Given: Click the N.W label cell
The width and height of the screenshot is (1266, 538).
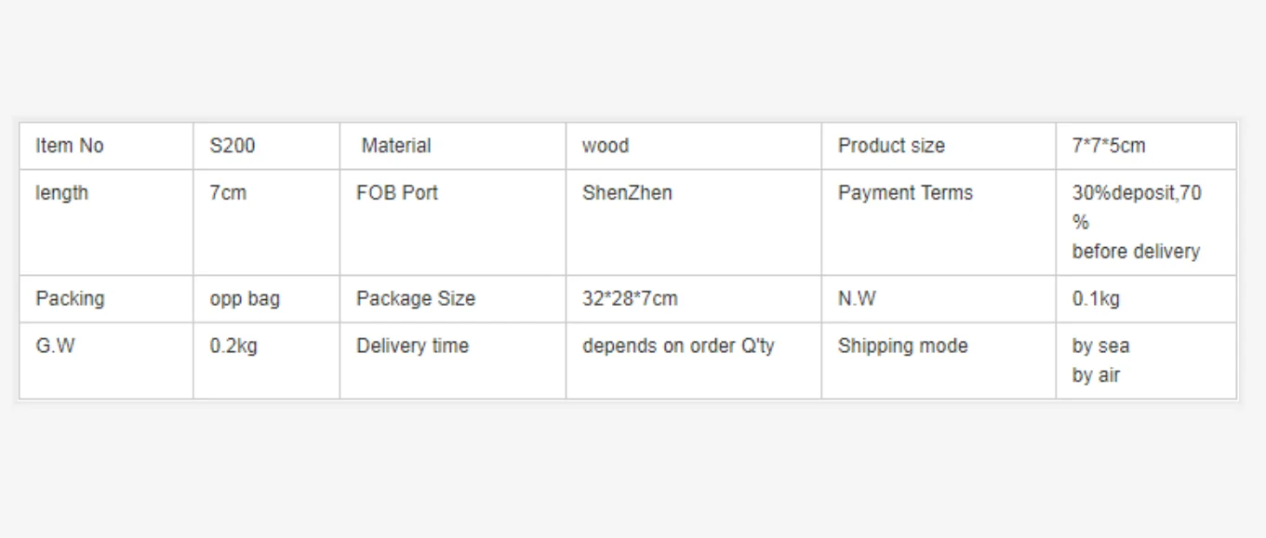Looking at the screenshot, I should point(939,299).
